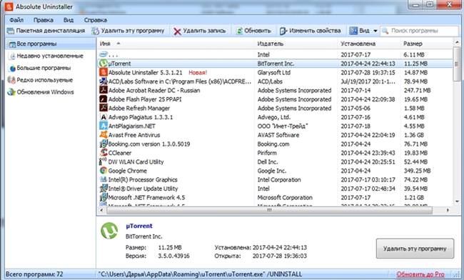Viewport: 464px width, 280px height.
Task: Click the AntPlagiarism.NET row icon
Action: [x=104, y=126]
